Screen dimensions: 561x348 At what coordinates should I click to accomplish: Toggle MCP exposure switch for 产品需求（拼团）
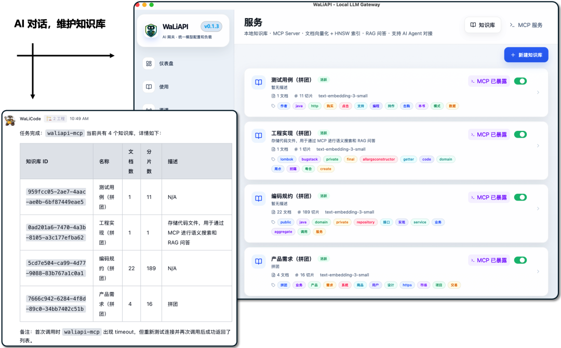520,260
